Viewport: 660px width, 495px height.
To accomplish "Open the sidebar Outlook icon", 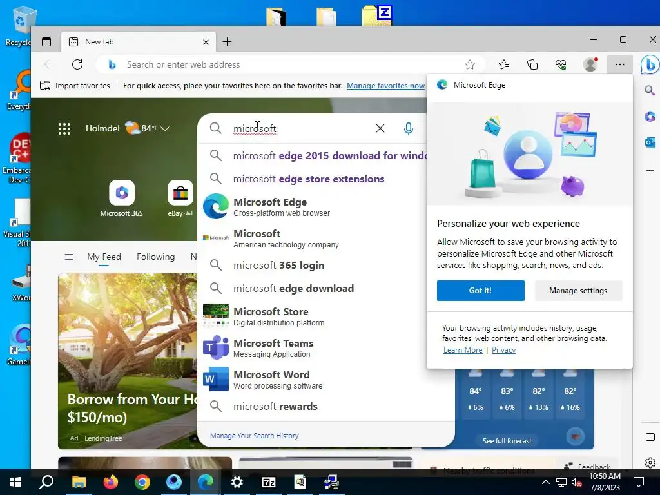I will pyautogui.click(x=650, y=142).
